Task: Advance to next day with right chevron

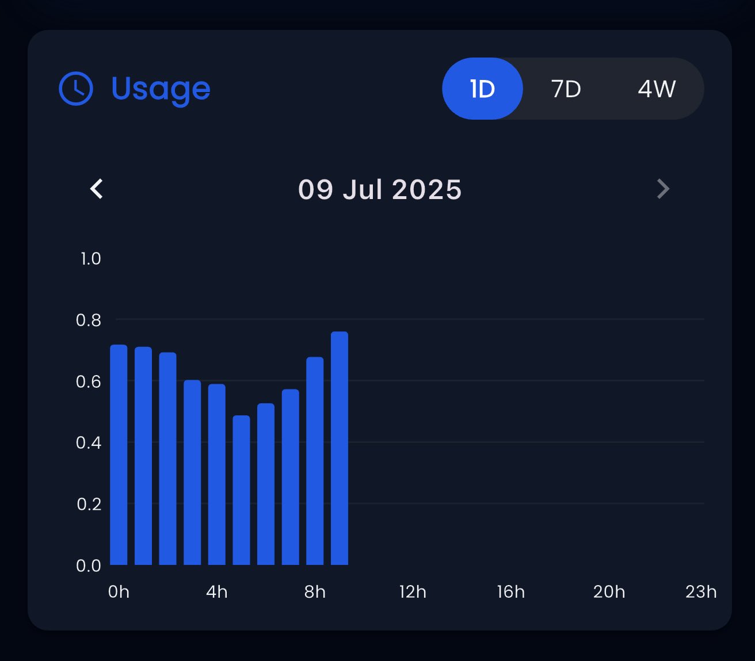Action: [x=663, y=189]
